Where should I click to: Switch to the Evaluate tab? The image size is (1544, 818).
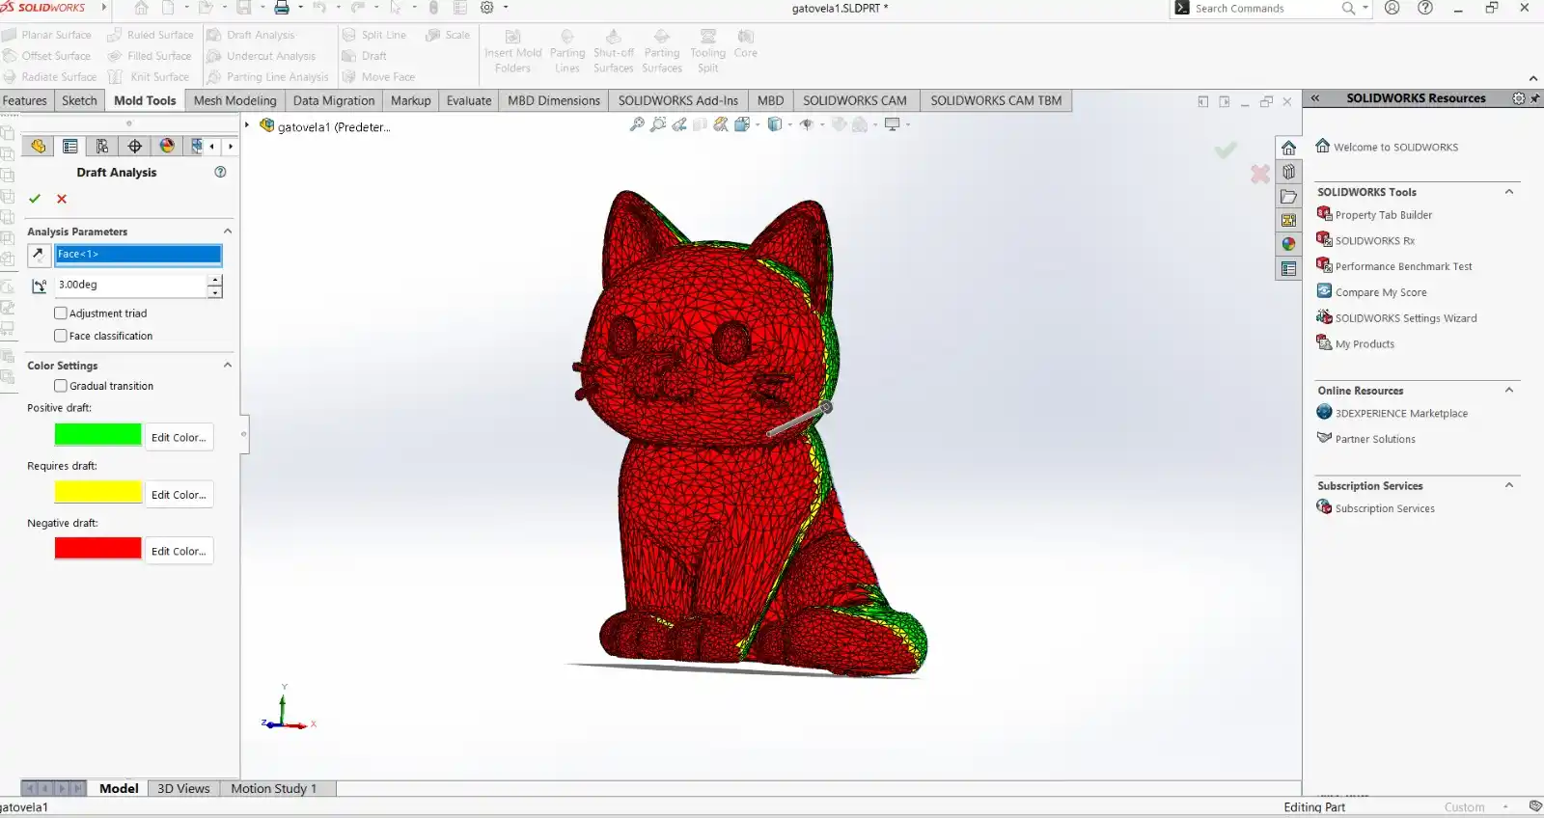click(x=469, y=100)
